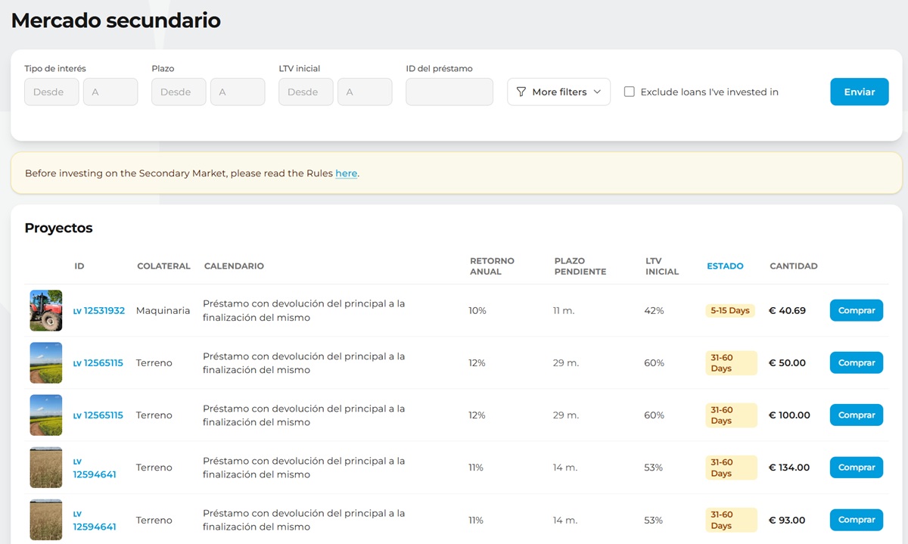
Task: Buy the € 50.00 loan with Comprar
Action: (x=857, y=362)
